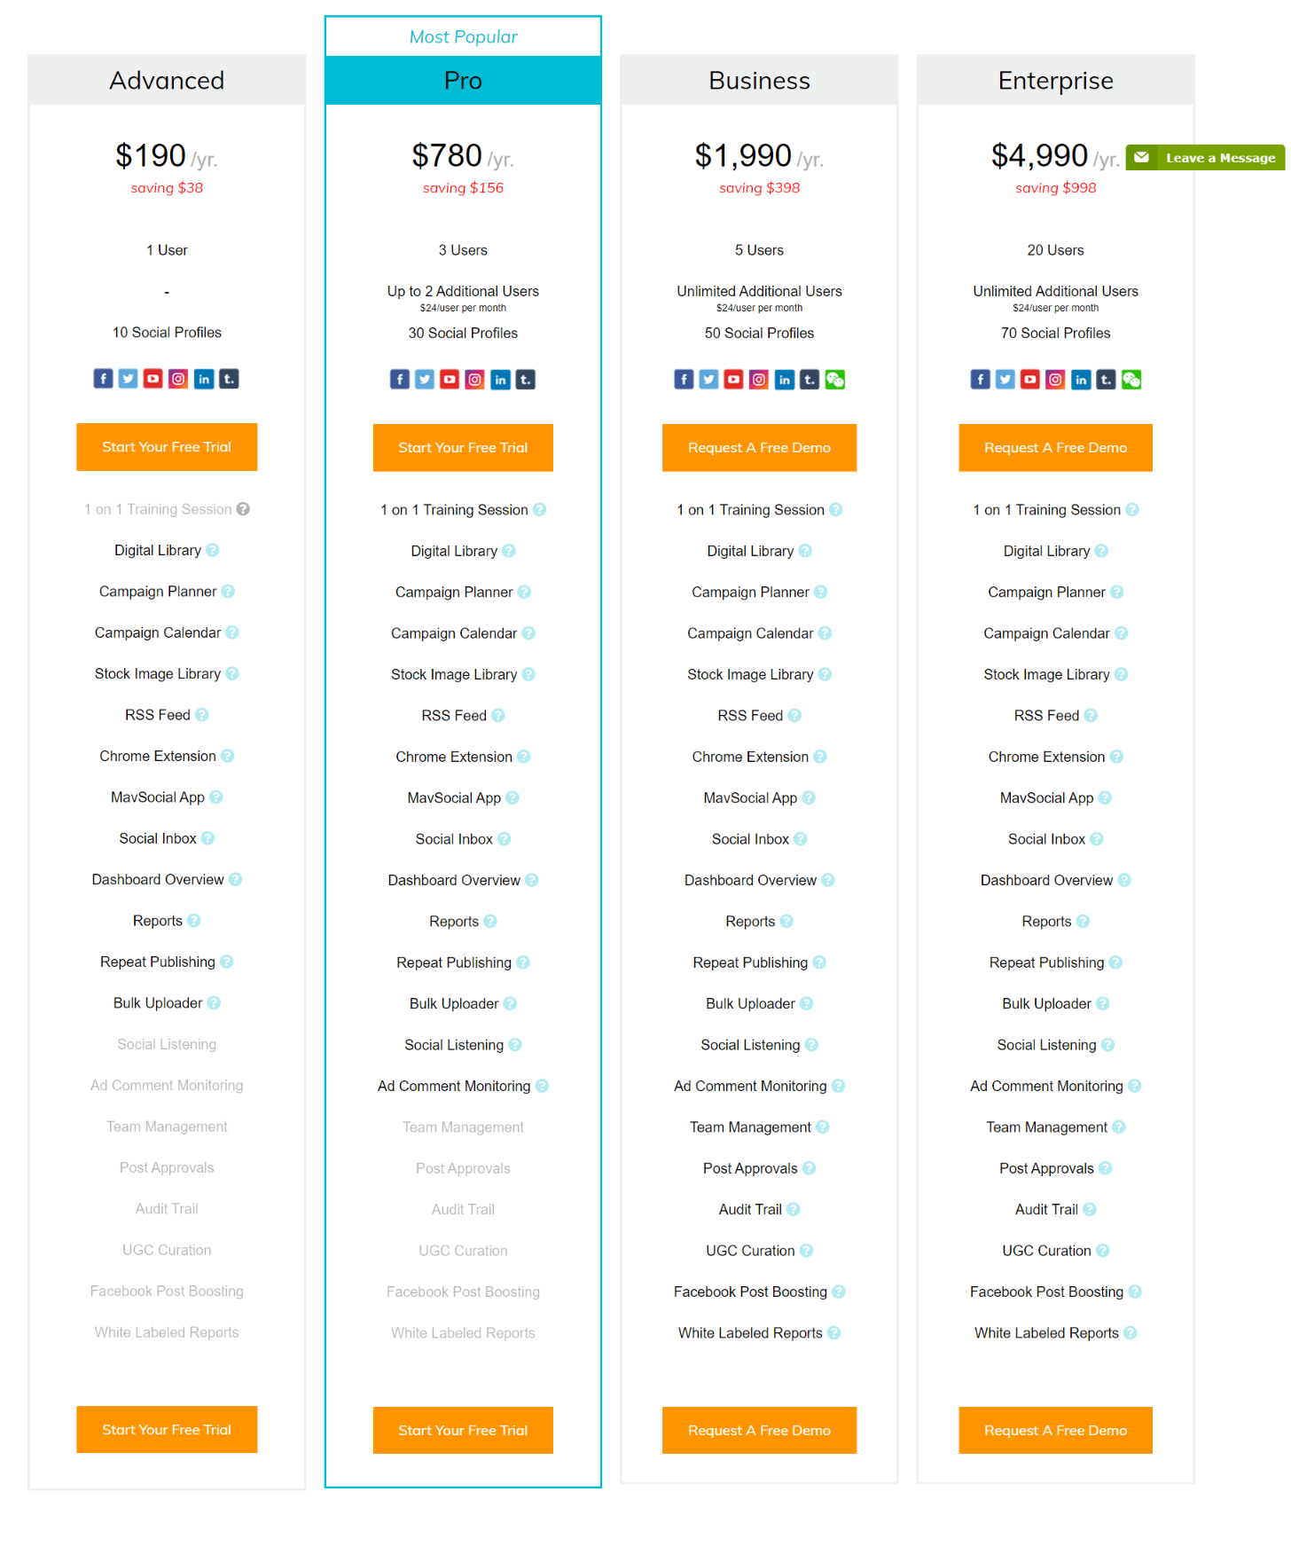Viewport: 1291px width, 1547px height.
Task: Click WeChat icon in Business plan
Action: (x=834, y=380)
